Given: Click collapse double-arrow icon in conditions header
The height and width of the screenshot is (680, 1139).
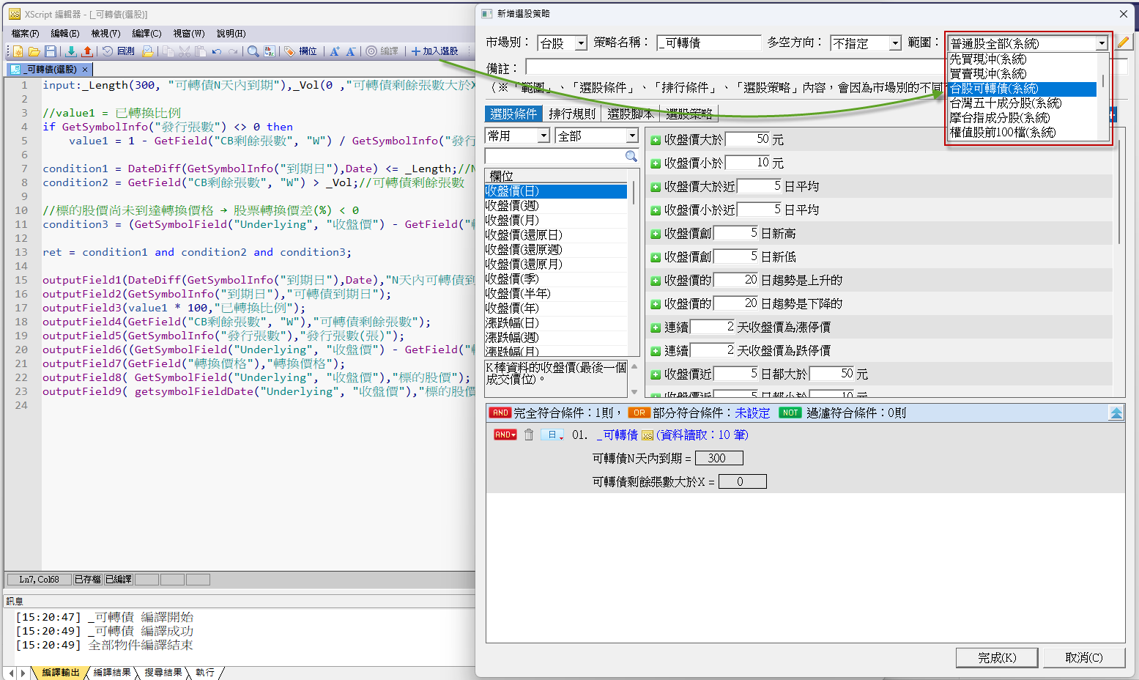Looking at the screenshot, I should coord(1116,413).
